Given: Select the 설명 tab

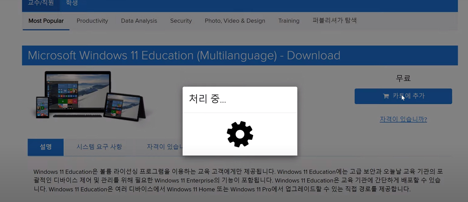Looking at the screenshot, I should pyautogui.click(x=46, y=147).
